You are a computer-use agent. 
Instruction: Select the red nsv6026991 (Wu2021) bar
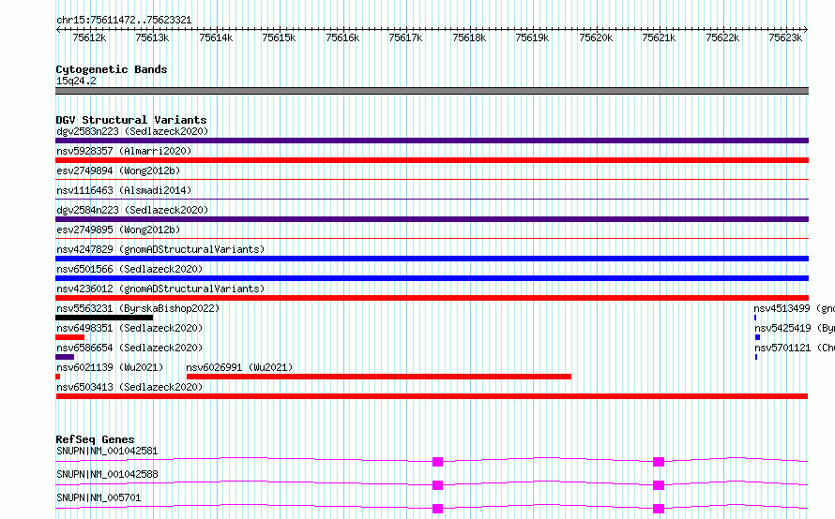(x=379, y=377)
